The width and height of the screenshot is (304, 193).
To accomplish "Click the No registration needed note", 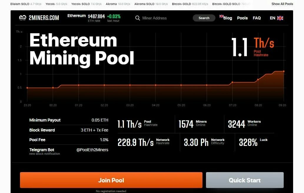I will [x=111, y=191].
